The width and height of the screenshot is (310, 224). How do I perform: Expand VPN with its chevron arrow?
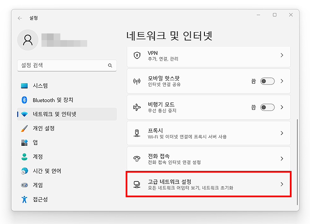[x=282, y=55]
